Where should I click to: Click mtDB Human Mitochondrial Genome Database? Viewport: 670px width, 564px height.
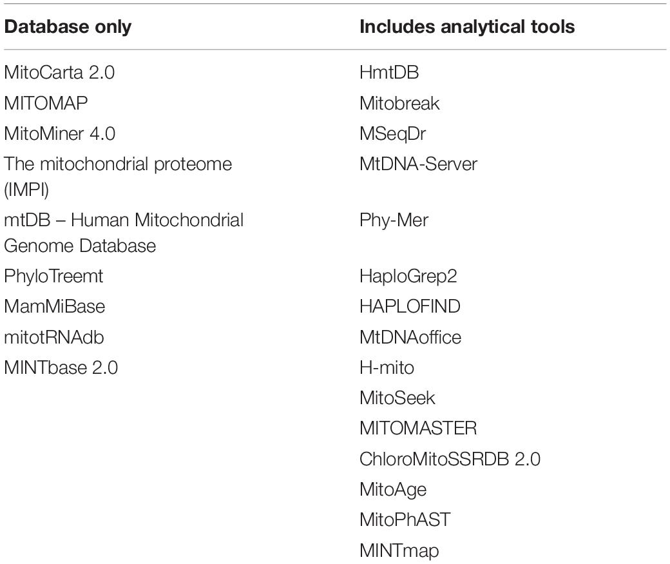[124, 233]
